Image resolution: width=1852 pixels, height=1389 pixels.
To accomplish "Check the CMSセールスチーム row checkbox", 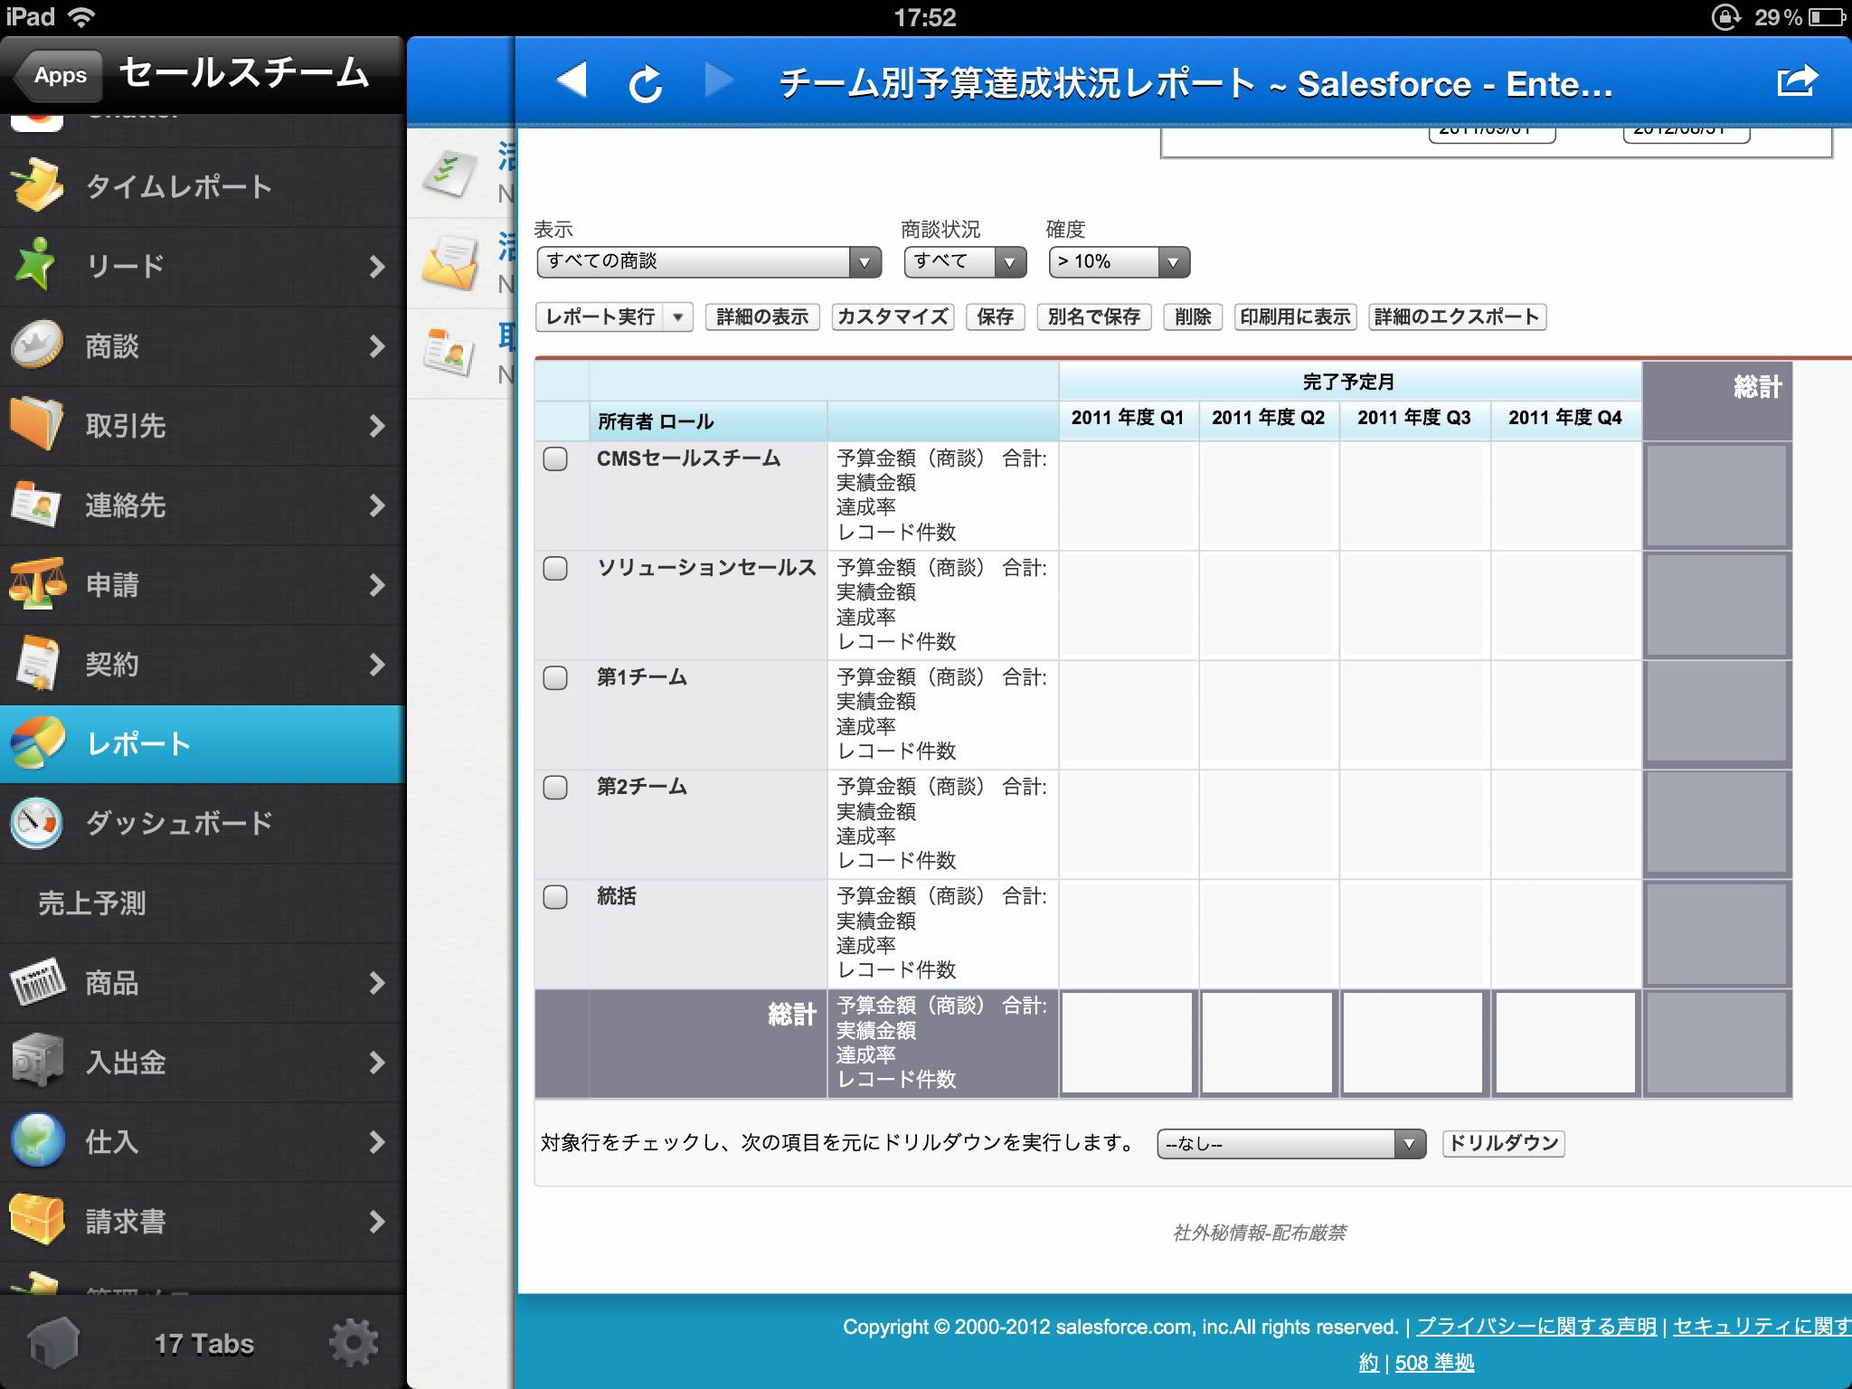I will tap(555, 458).
